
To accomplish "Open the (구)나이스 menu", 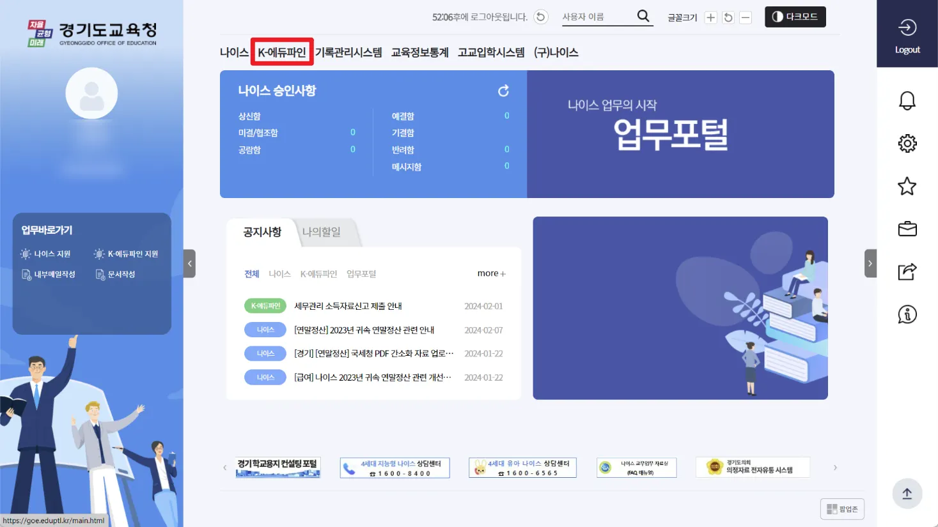I will (556, 52).
